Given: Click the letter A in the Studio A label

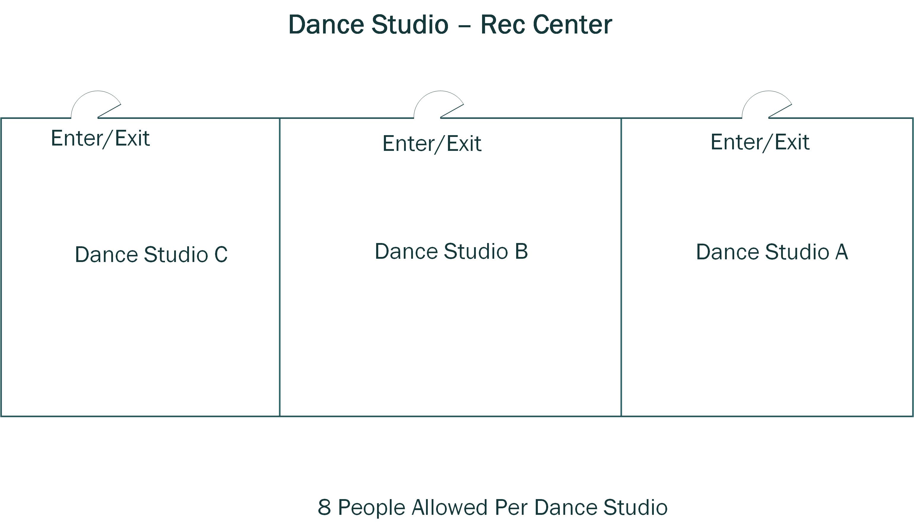Looking at the screenshot, I should (x=841, y=252).
